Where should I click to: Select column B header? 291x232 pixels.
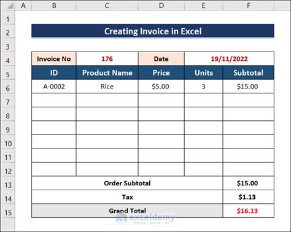[x=54, y=6]
